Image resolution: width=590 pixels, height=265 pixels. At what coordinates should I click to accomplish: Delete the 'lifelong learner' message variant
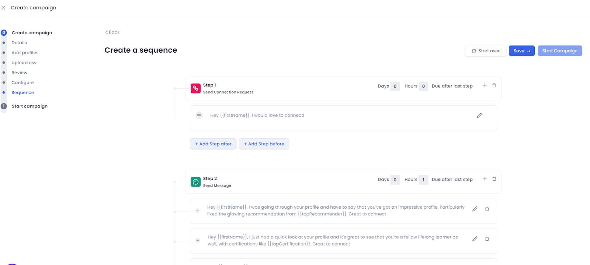point(487,239)
